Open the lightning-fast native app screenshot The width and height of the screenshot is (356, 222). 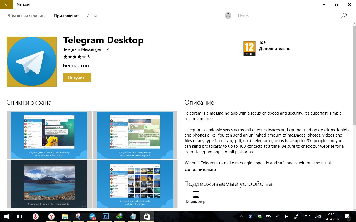(x=49, y=135)
